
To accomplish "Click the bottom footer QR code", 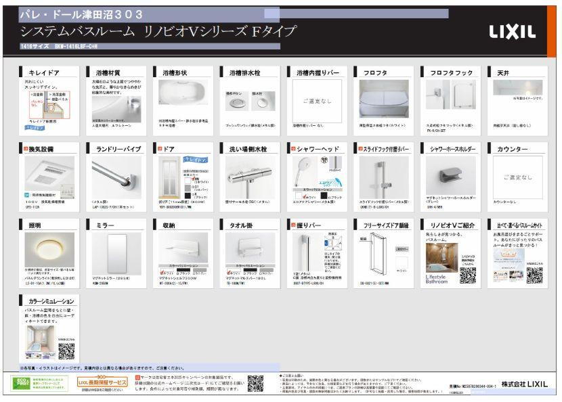I will (255, 384).
